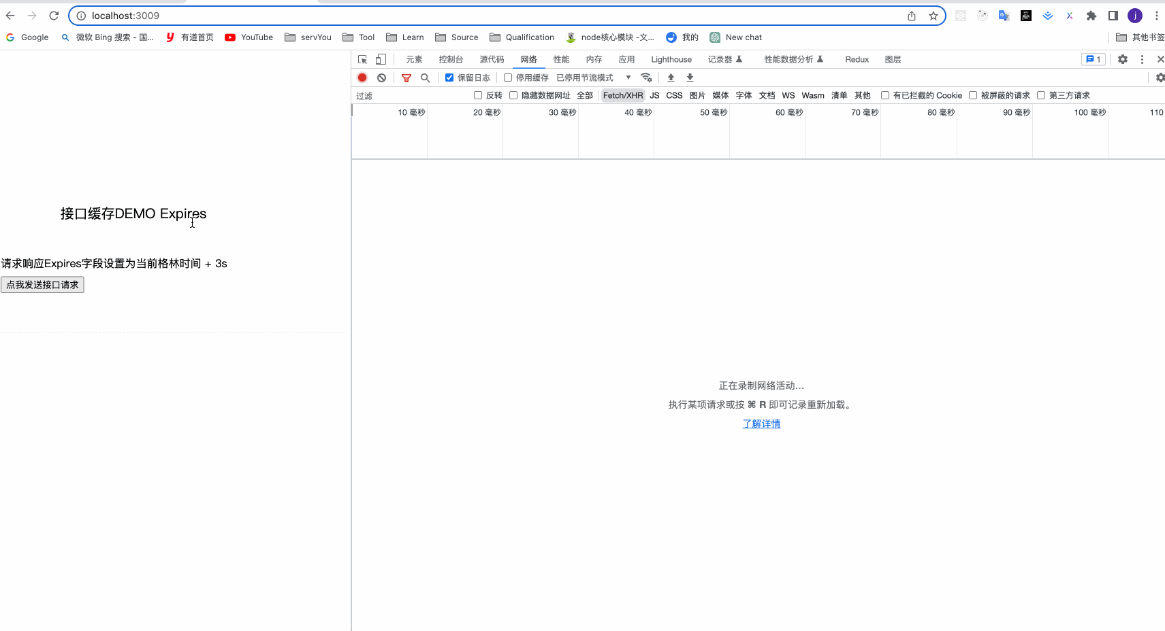Viewport: 1165px width, 631px height.
Task: Open the network panel settings gear
Action: point(1160,78)
